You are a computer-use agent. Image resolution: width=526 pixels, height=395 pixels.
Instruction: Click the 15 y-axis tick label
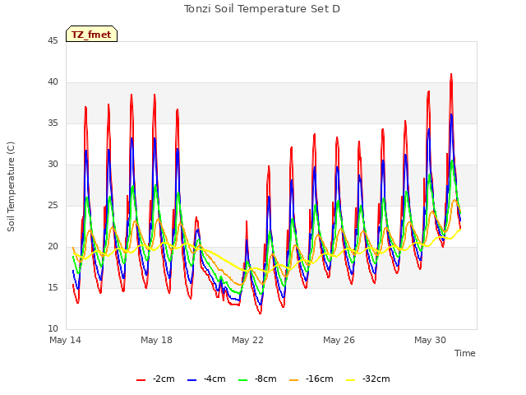coord(53,288)
